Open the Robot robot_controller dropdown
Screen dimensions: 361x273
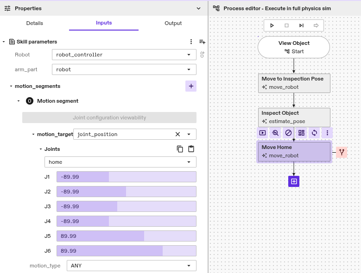(124, 55)
